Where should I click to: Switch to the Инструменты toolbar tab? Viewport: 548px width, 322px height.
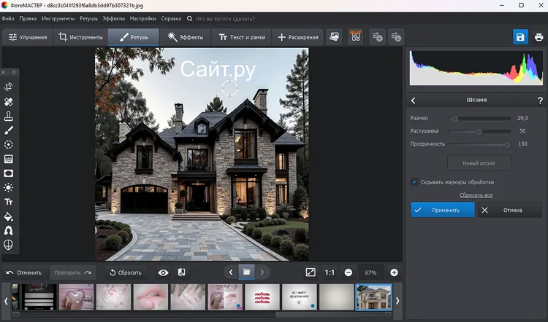pyautogui.click(x=80, y=37)
